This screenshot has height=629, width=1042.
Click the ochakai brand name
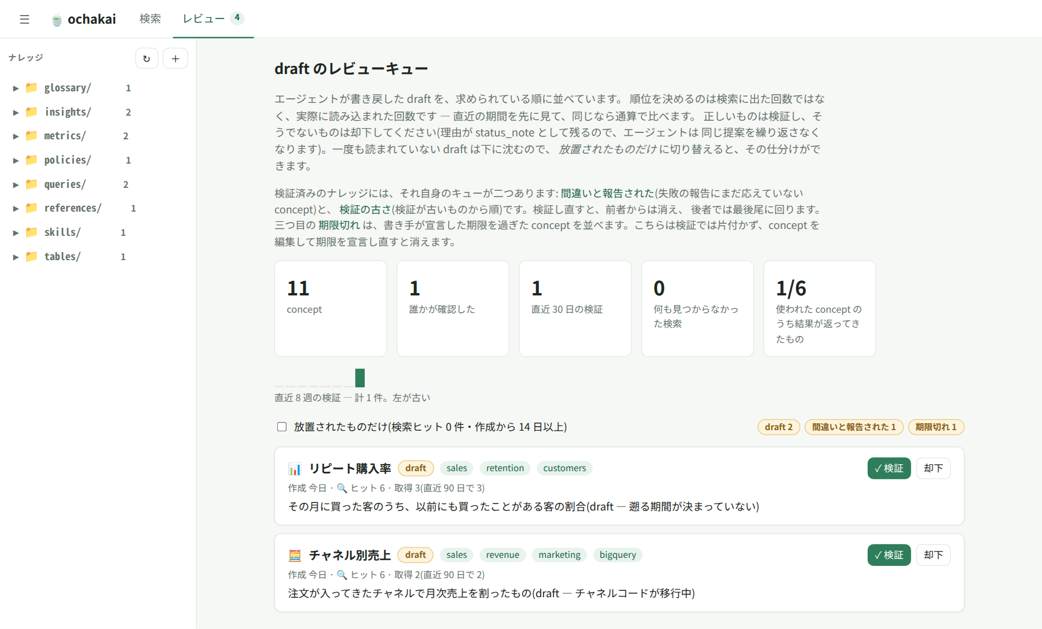91,20
